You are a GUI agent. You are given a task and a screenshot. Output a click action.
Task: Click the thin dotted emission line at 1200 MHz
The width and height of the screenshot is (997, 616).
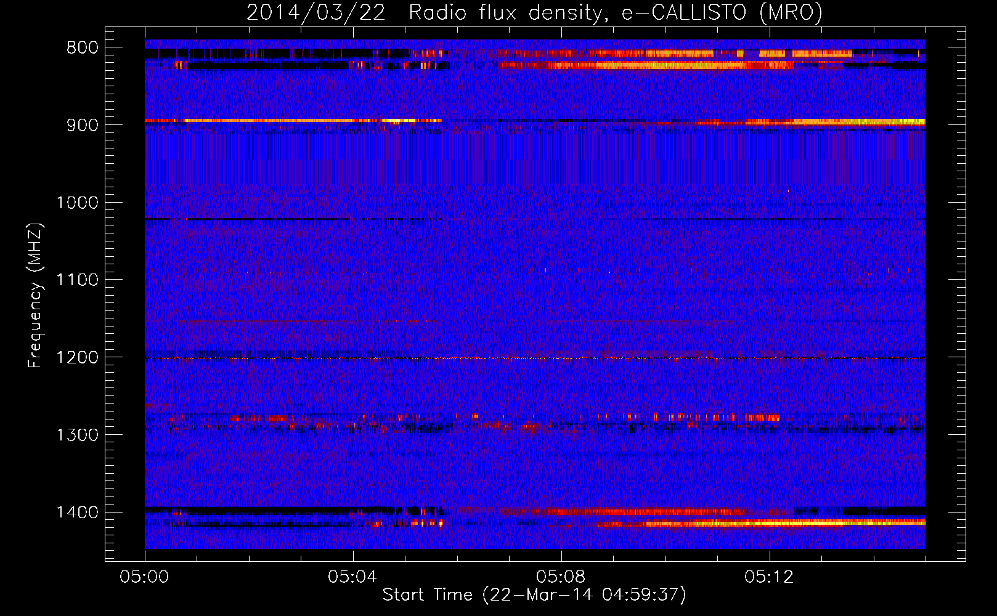(535, 358)
